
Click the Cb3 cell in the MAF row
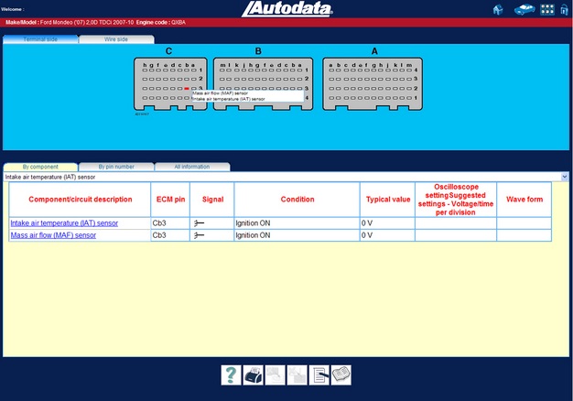(x=170, y=235)
